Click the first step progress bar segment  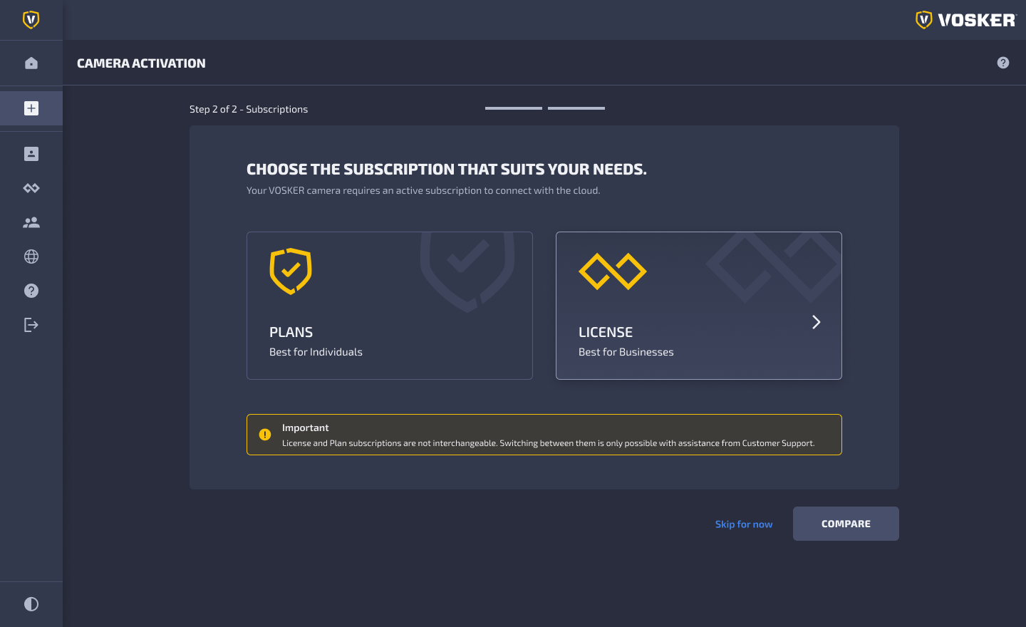click(x=514, y=108)
